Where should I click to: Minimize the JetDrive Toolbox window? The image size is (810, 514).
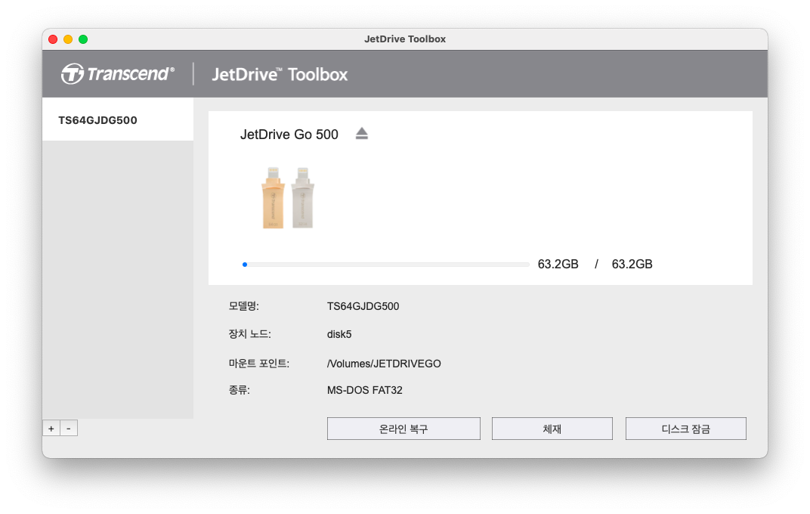tap(68, 39)
